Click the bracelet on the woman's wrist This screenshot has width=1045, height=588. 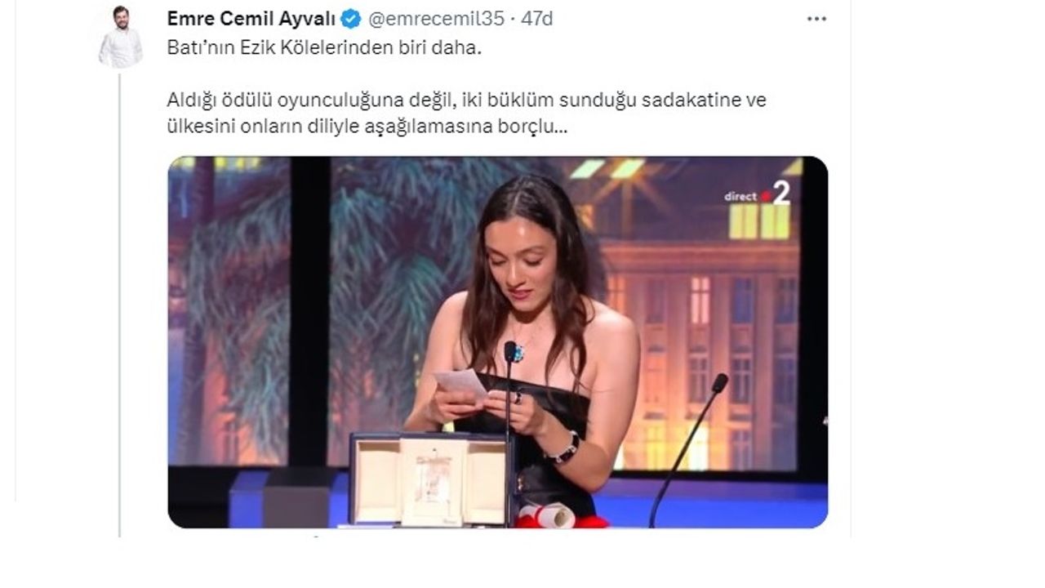[565, 448]
